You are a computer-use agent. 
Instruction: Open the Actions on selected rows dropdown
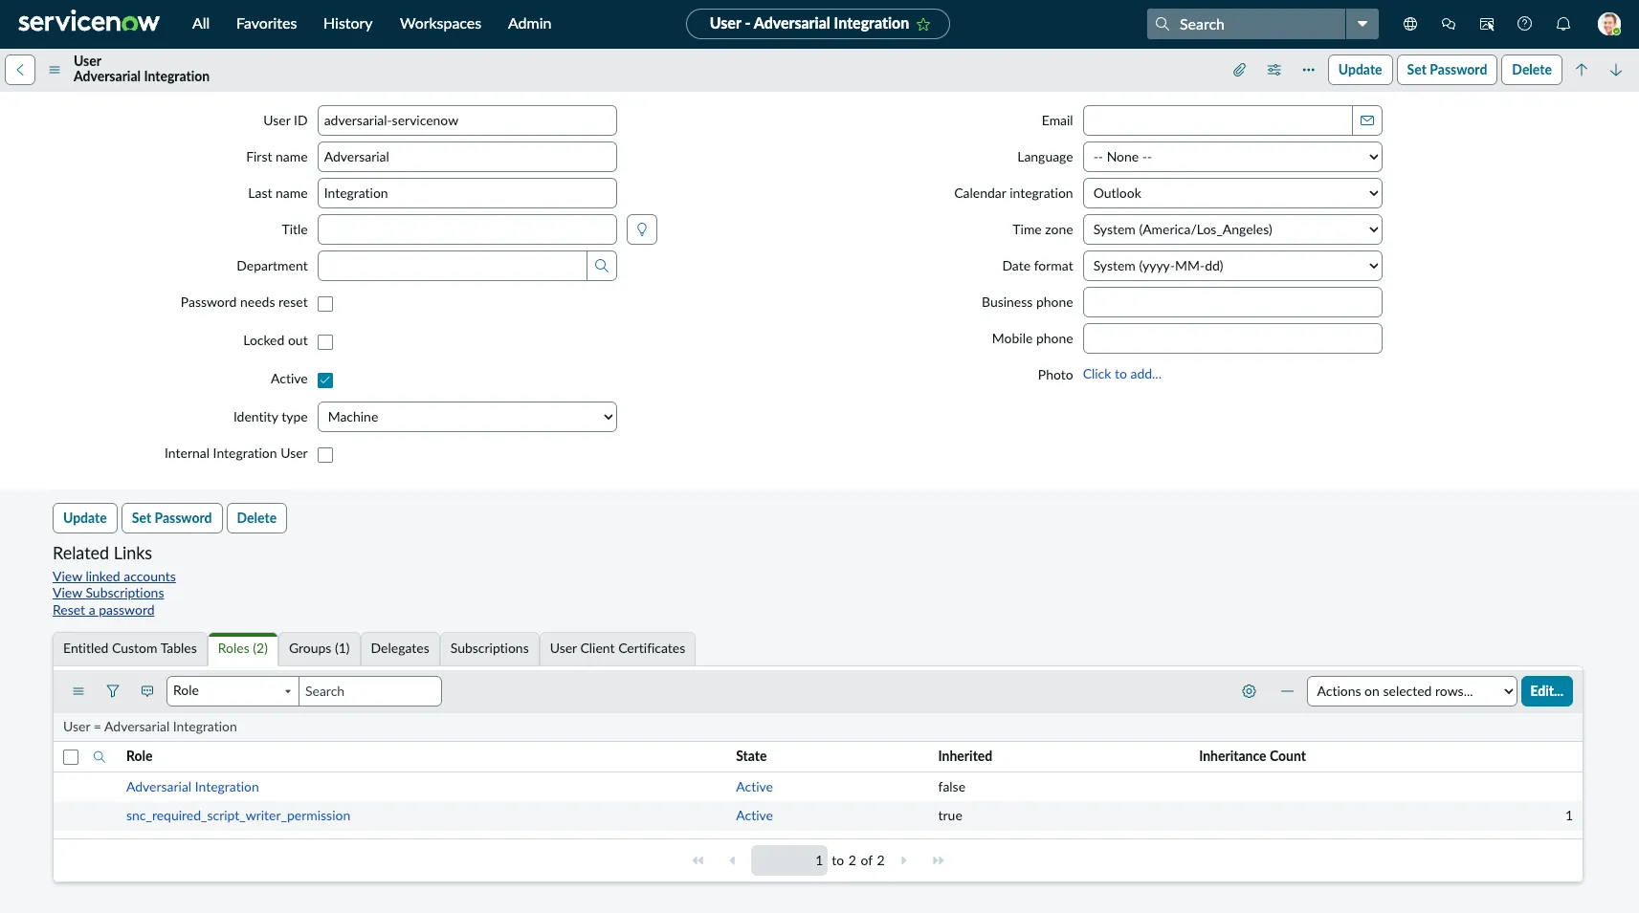click(x=1411, y=691)
